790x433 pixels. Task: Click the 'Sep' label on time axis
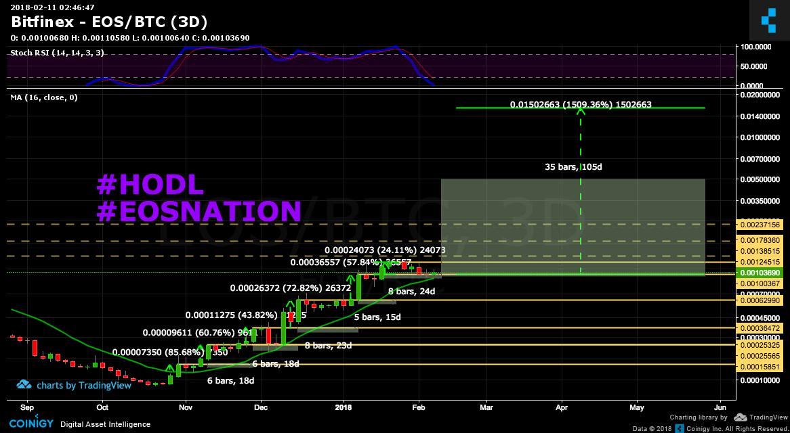click(28, 407)
